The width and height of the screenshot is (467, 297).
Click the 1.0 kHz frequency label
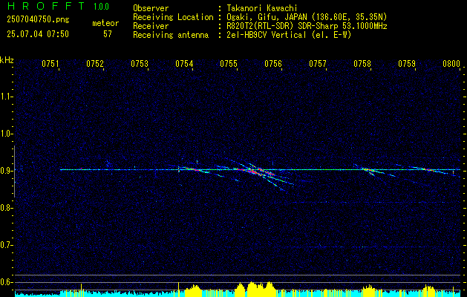(x=6, y=134)
